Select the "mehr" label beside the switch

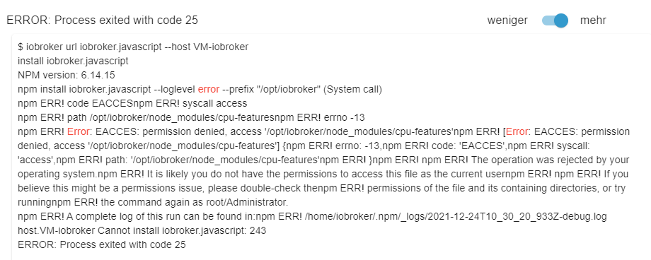(593, 20)
